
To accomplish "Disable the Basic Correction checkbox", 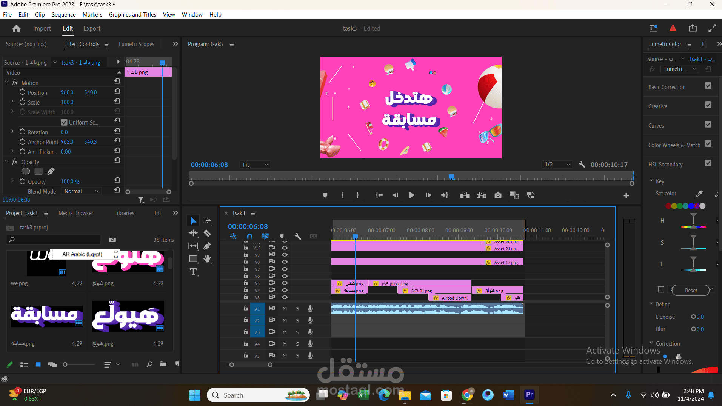I will coord(708,86).
